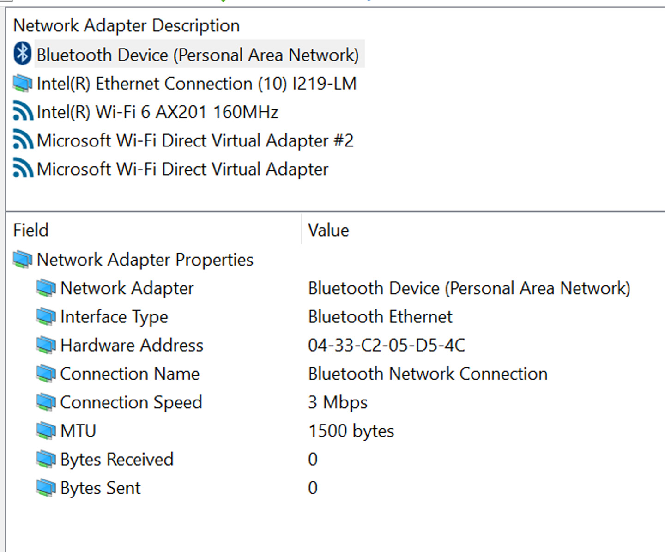Click the Bluetooth icon beside Personal Area Network

pyautogui.click(x=22, y=54)
